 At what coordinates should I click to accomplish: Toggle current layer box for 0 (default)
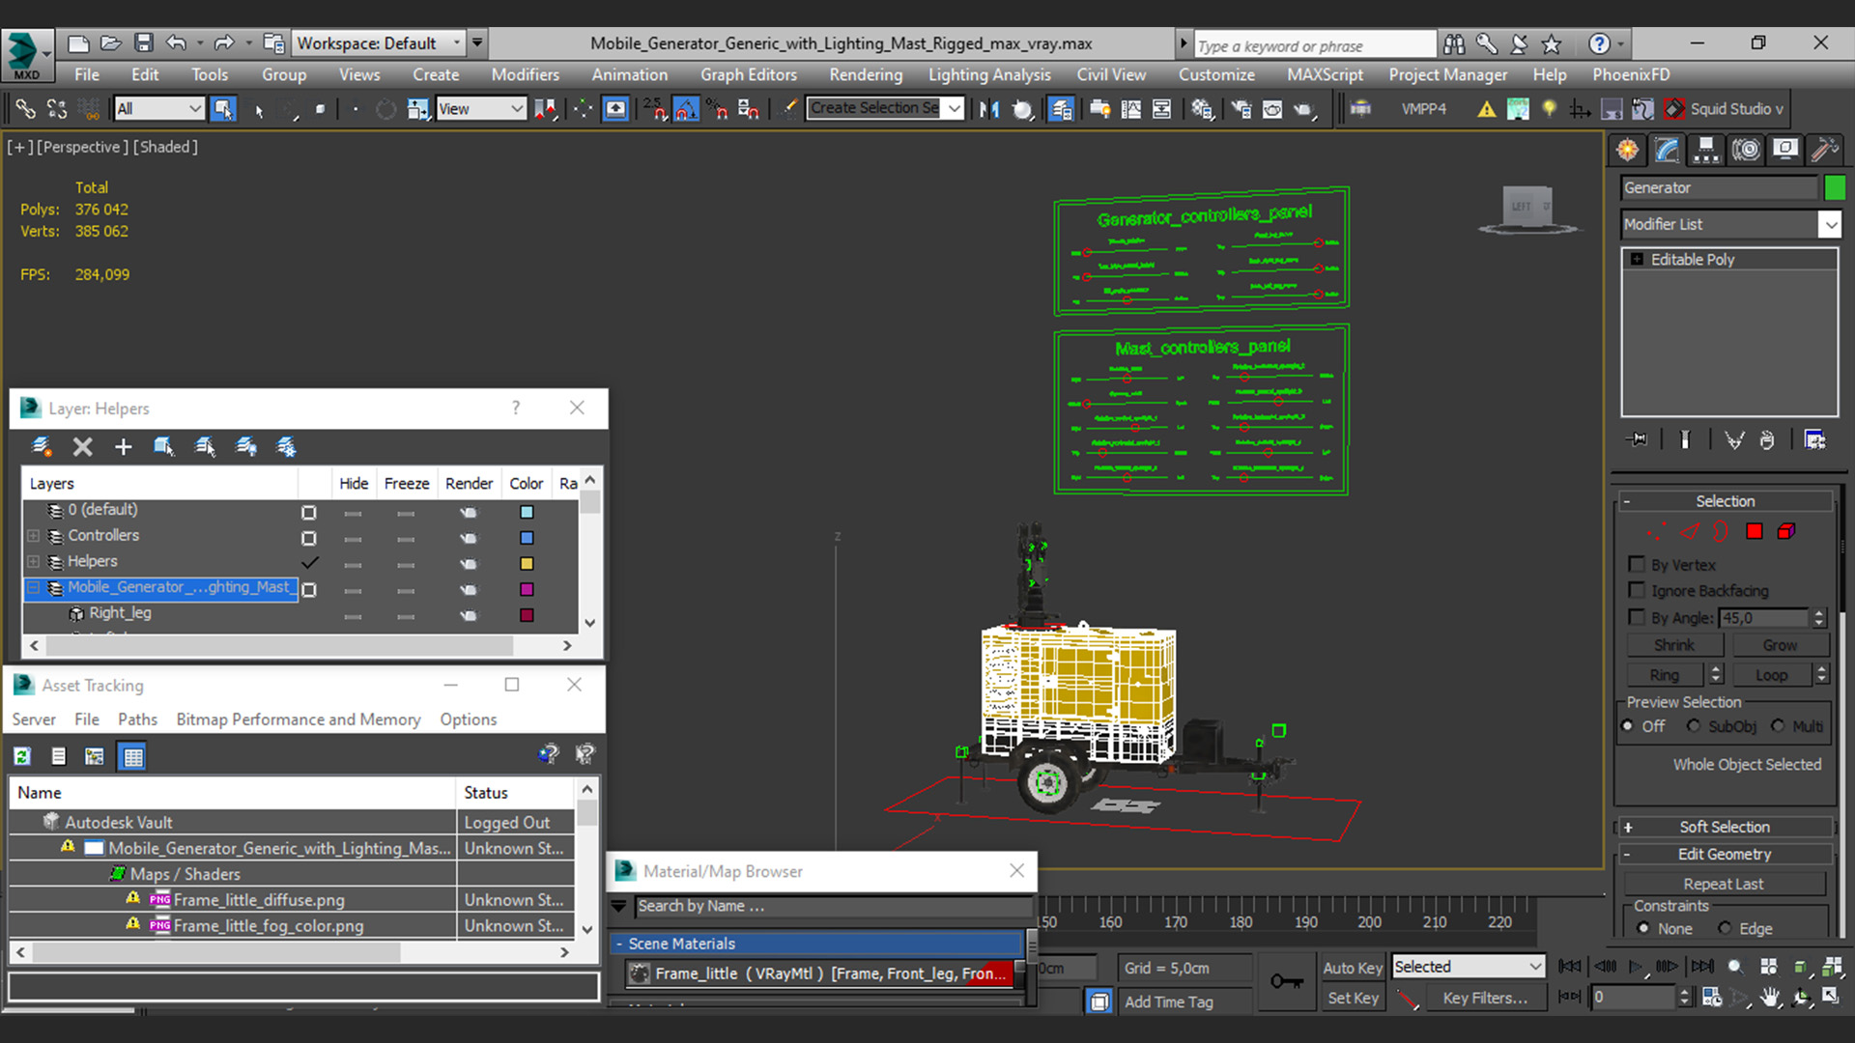click(309, 512)
